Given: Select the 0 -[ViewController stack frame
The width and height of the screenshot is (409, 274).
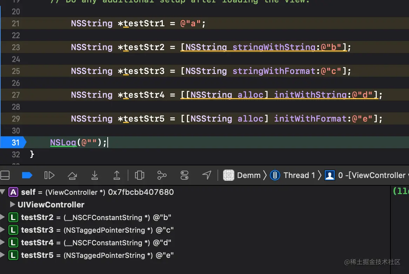Looking at the screenshot, I should [x=372, y=175].
